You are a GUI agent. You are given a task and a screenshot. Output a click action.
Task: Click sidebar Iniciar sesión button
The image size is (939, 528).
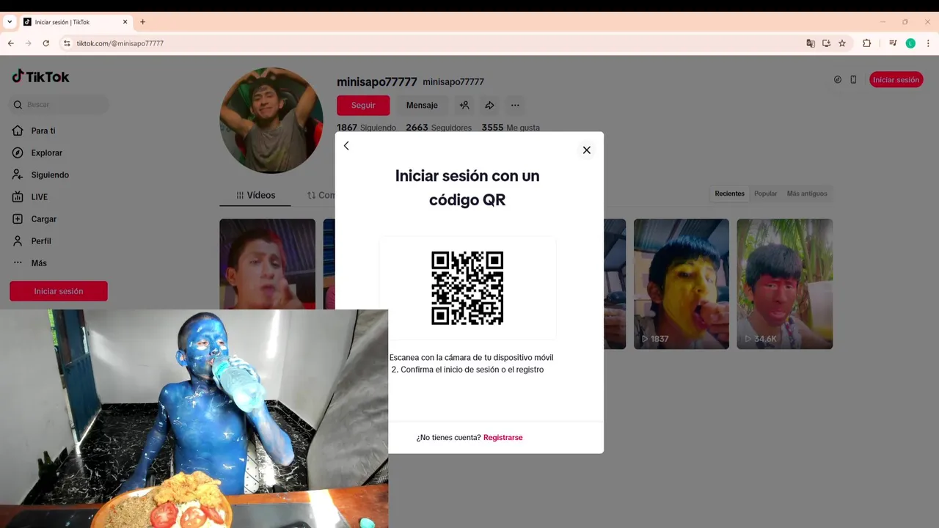[x=59, y=291]
